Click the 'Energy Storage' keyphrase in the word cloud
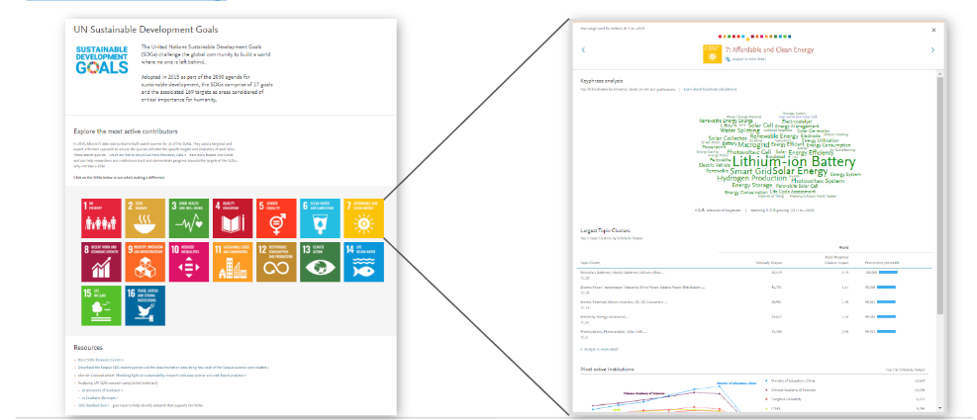The width and height of the screenshot is (977, 420). point(752,186)
